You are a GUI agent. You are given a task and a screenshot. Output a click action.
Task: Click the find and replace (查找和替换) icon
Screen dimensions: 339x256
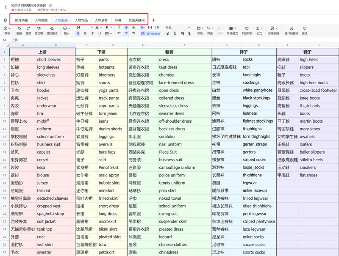290,29
